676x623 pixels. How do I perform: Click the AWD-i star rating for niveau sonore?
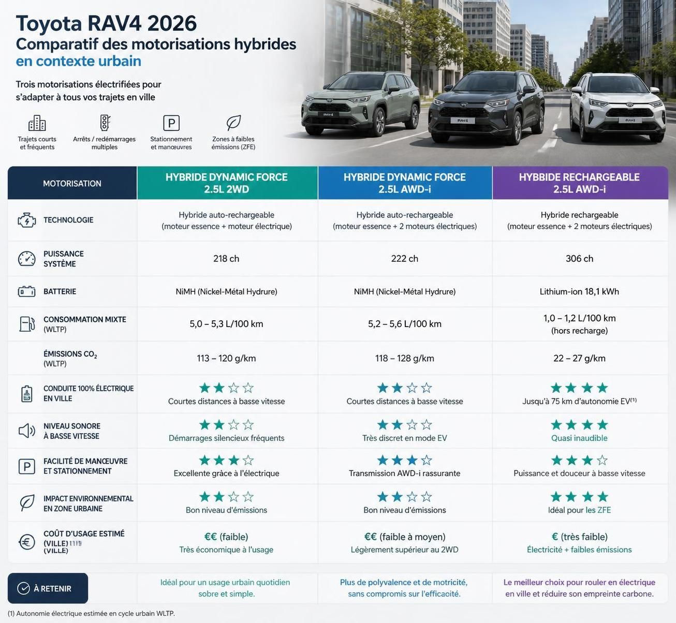405,425
